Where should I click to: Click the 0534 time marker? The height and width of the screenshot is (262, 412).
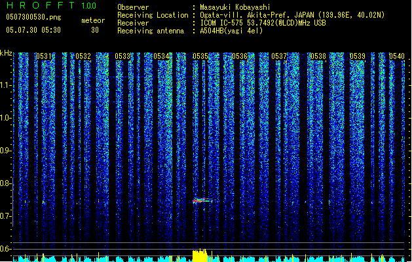[x=161, y=56]
